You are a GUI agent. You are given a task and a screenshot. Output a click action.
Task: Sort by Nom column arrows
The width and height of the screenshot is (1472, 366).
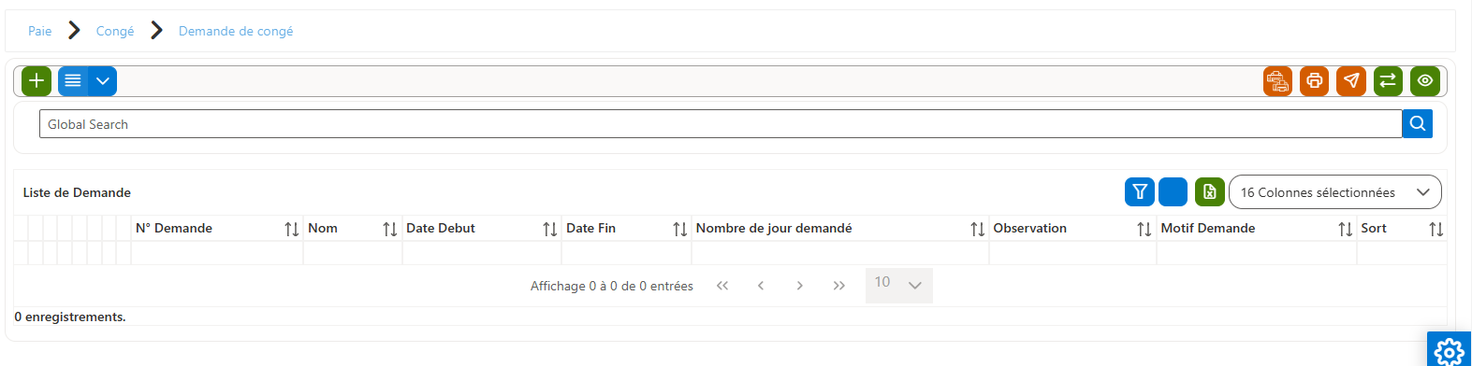coord(390,229)
